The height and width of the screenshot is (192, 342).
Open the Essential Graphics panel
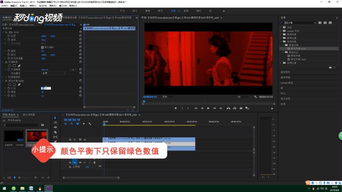pos(285,72)
